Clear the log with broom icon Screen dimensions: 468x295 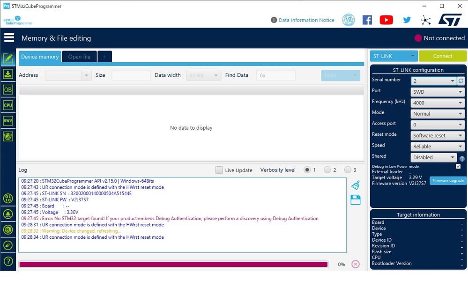[355, 185]
